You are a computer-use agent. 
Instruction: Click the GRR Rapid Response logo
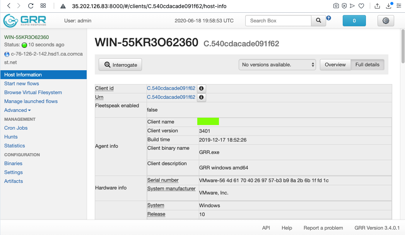25,20
